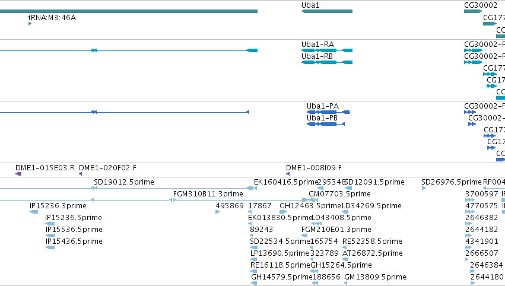Click the LP13690.5prime EST label
This screenshot has height=286, width=505.
(280, 254)
